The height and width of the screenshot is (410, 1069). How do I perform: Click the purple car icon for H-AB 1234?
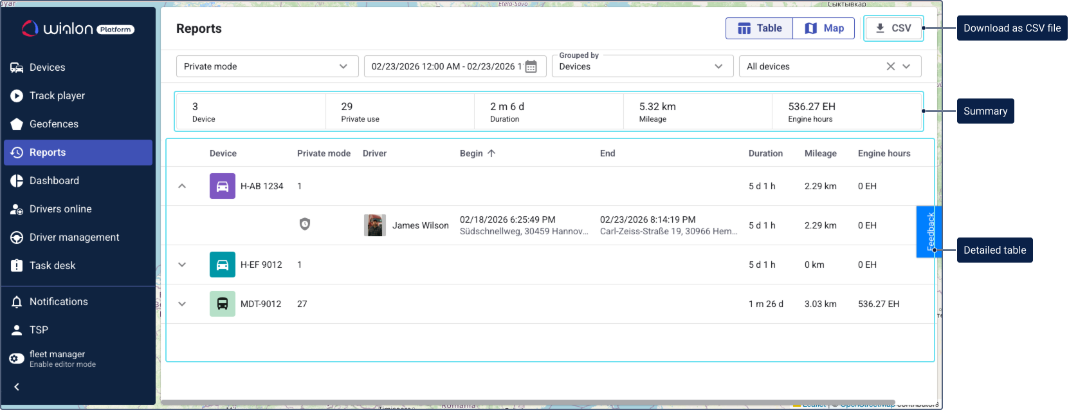pos(222,186)
